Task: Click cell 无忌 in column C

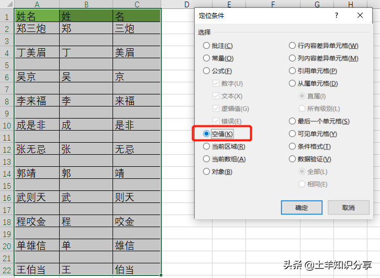Action: tap(137, 148)
